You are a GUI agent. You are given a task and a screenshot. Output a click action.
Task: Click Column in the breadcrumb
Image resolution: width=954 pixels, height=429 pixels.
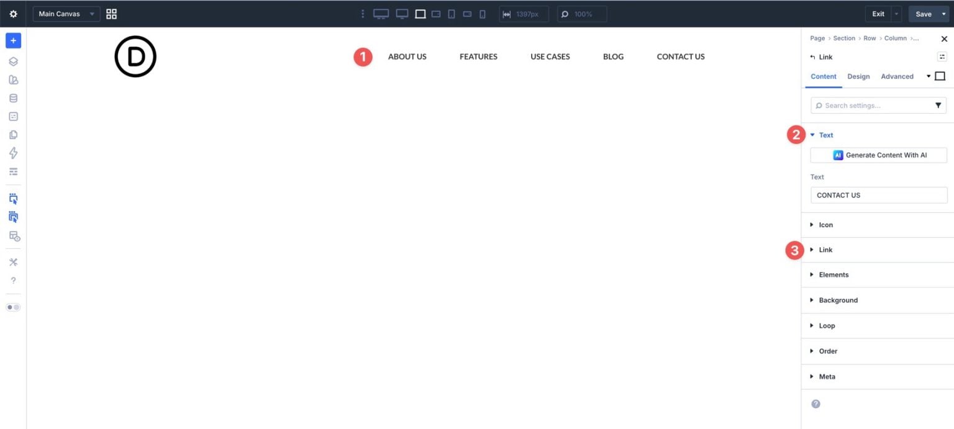[x=895, y=38]
